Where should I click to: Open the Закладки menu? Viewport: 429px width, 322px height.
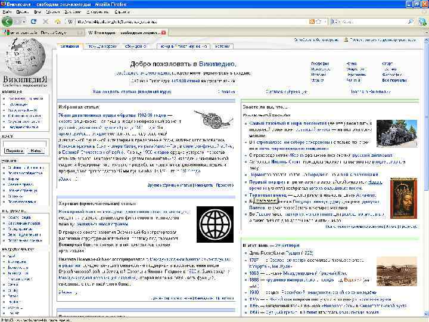[73, 12]
